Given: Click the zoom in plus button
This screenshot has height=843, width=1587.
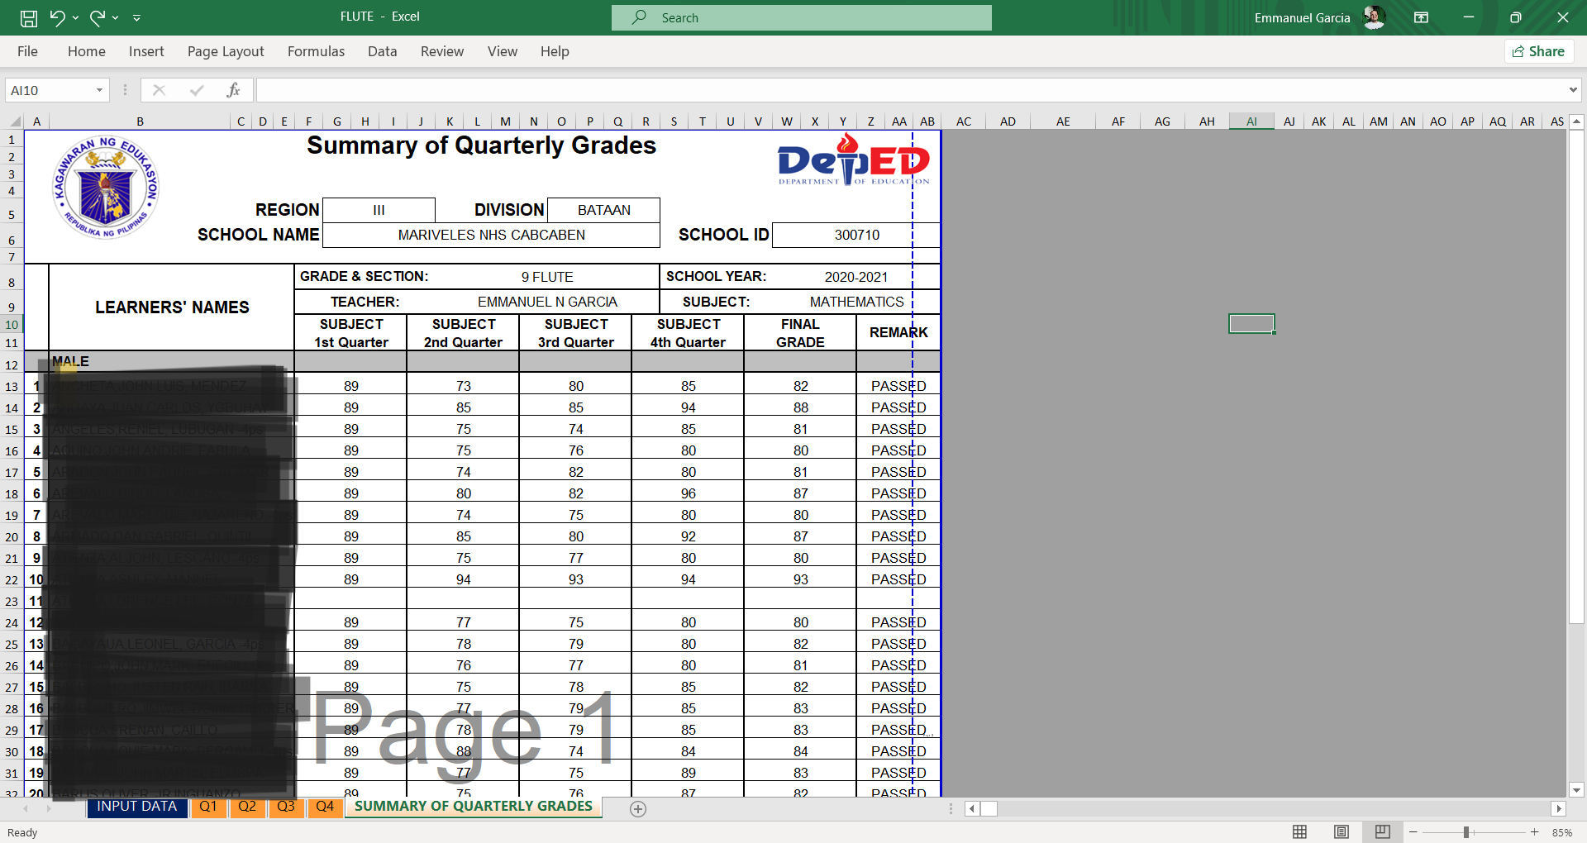Looking at the screenshot, I should coord(1535,832).
